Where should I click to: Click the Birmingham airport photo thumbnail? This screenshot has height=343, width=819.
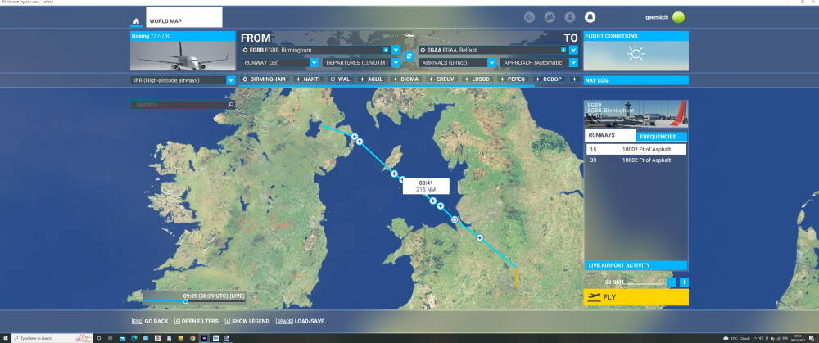(636, 113)
